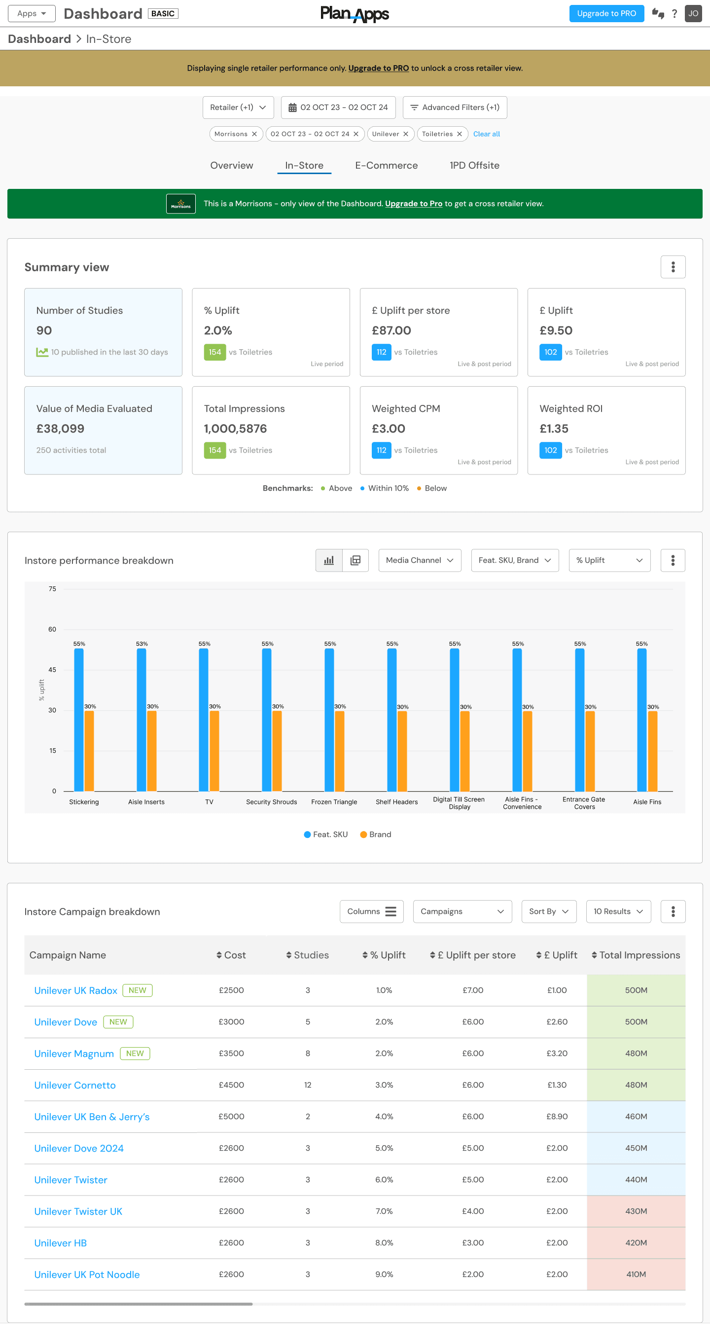The width and height of the screenshot is (710, 1343).
Task: Open the date range picker
Action: [338, 108]
